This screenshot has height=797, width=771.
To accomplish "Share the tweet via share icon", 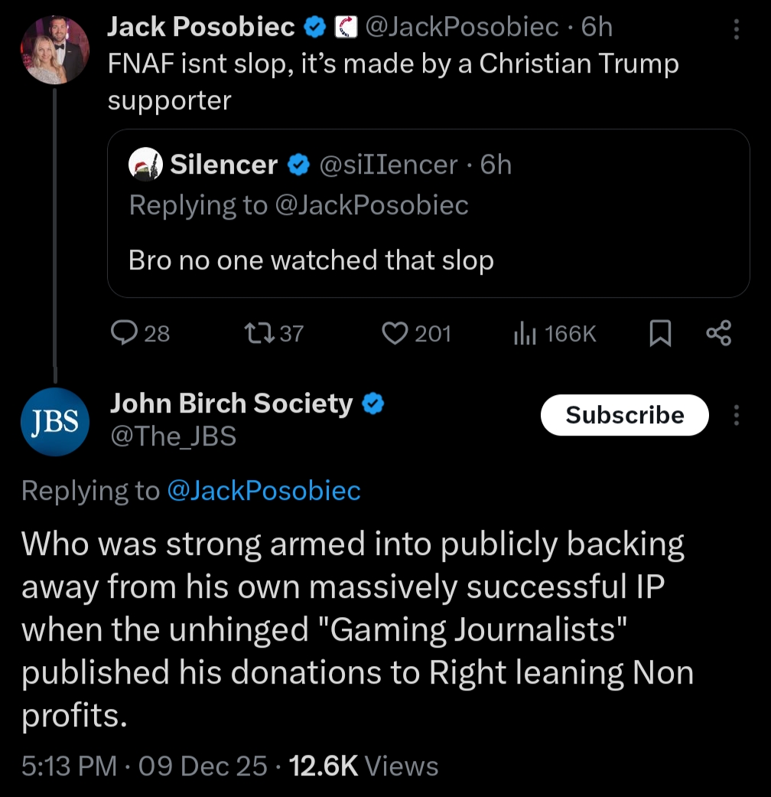I will click(x=719, y=333).
